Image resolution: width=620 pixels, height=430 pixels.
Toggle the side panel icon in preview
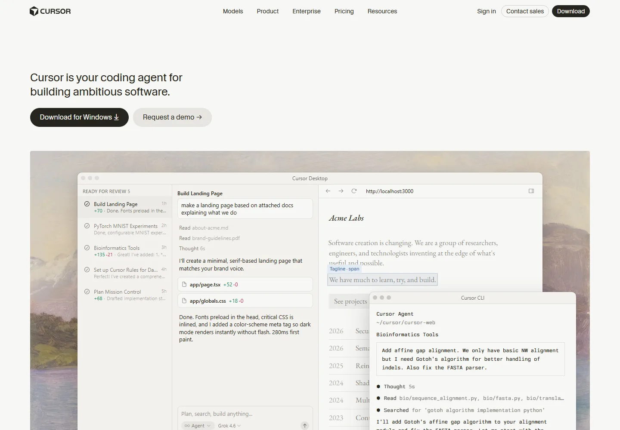tap(531, 191)
